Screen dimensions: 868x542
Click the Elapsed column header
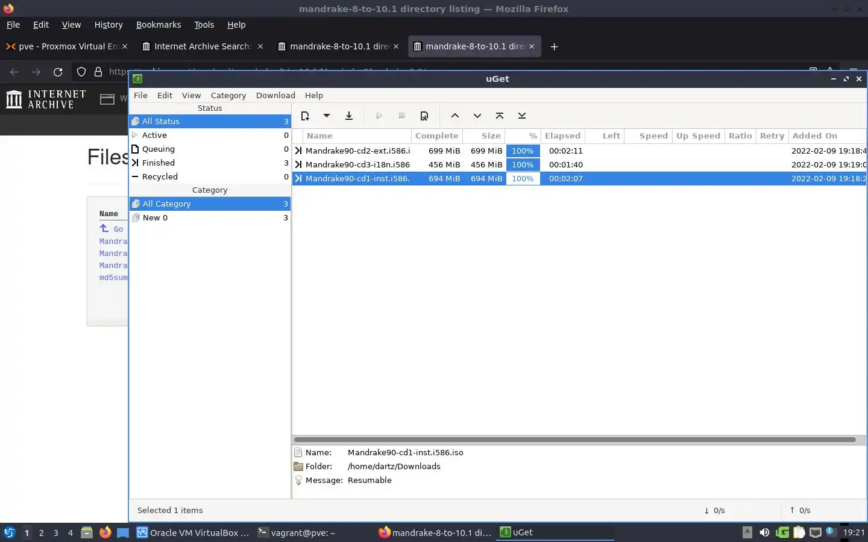(x=562, y=135)
